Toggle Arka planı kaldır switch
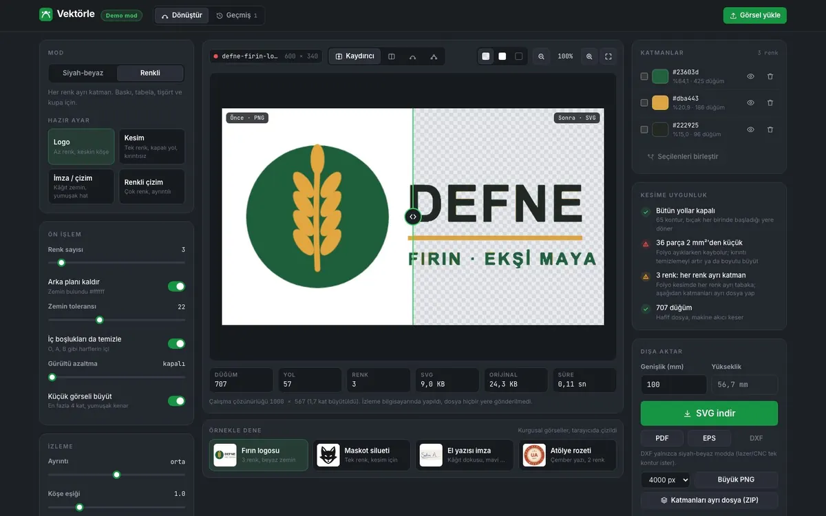The image size is (826, 516). click(176, 286)
